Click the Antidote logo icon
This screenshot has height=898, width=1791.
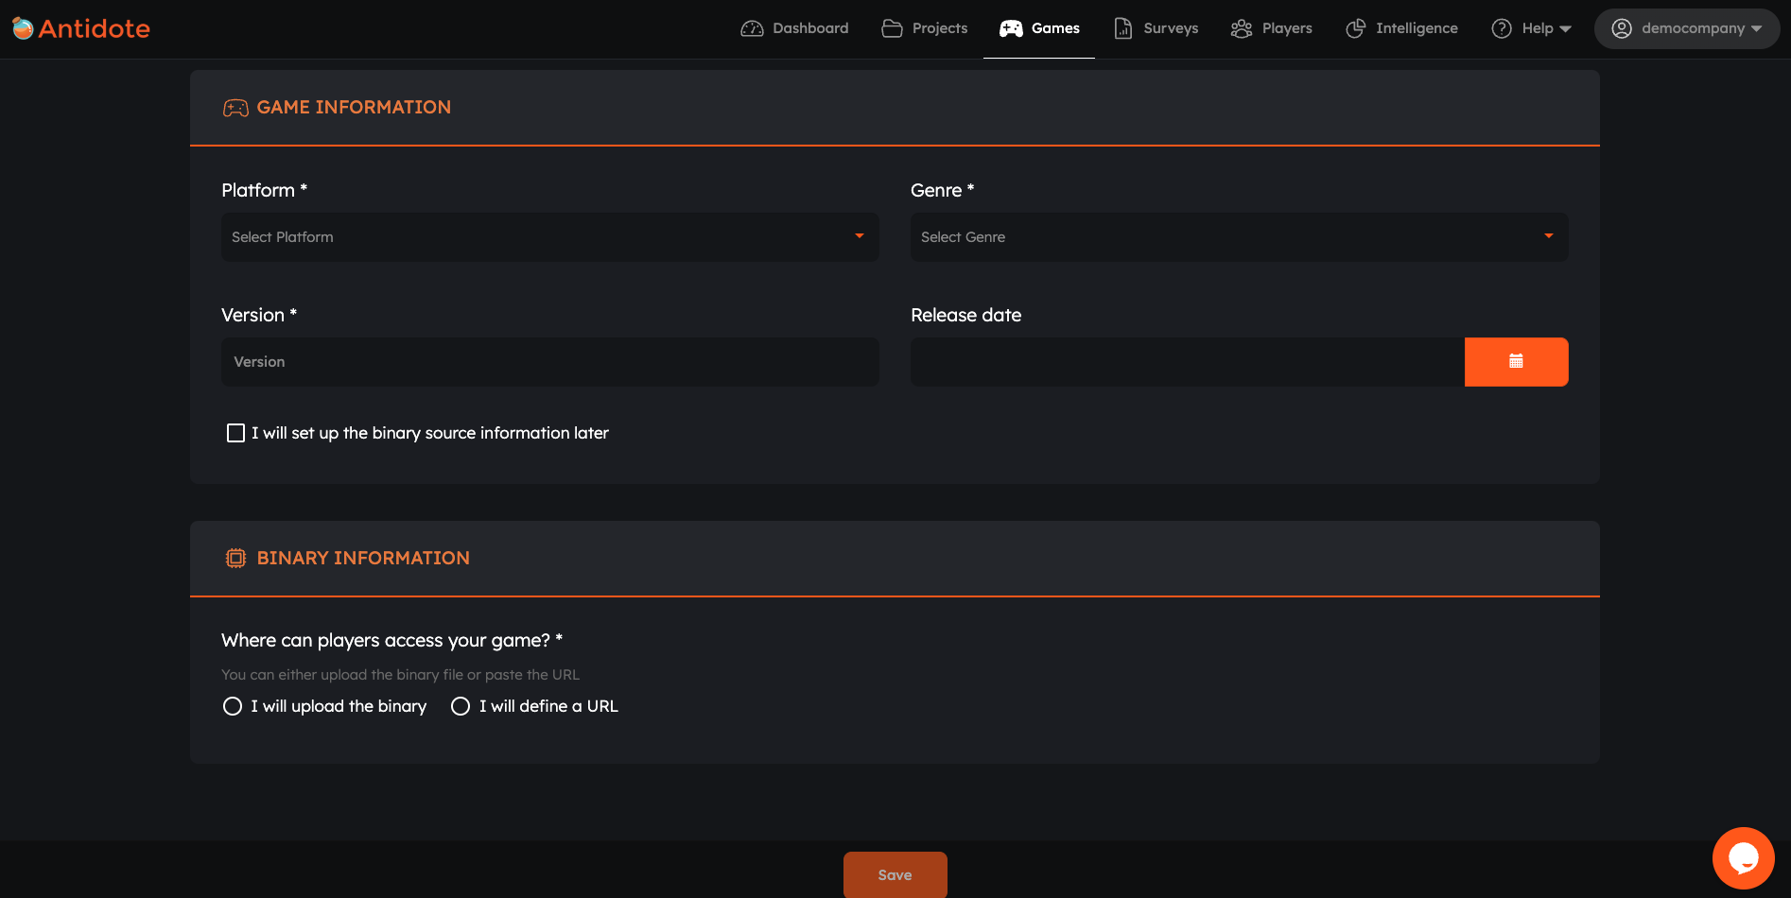(23, 28)
